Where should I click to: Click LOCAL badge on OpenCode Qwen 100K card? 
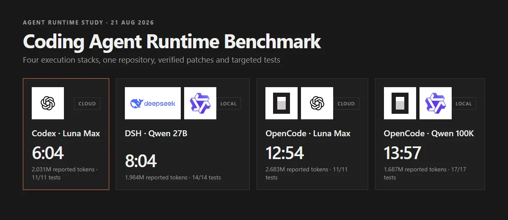464,104
